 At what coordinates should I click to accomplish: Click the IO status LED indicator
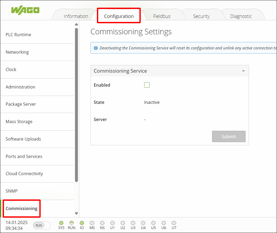[82, 223]
